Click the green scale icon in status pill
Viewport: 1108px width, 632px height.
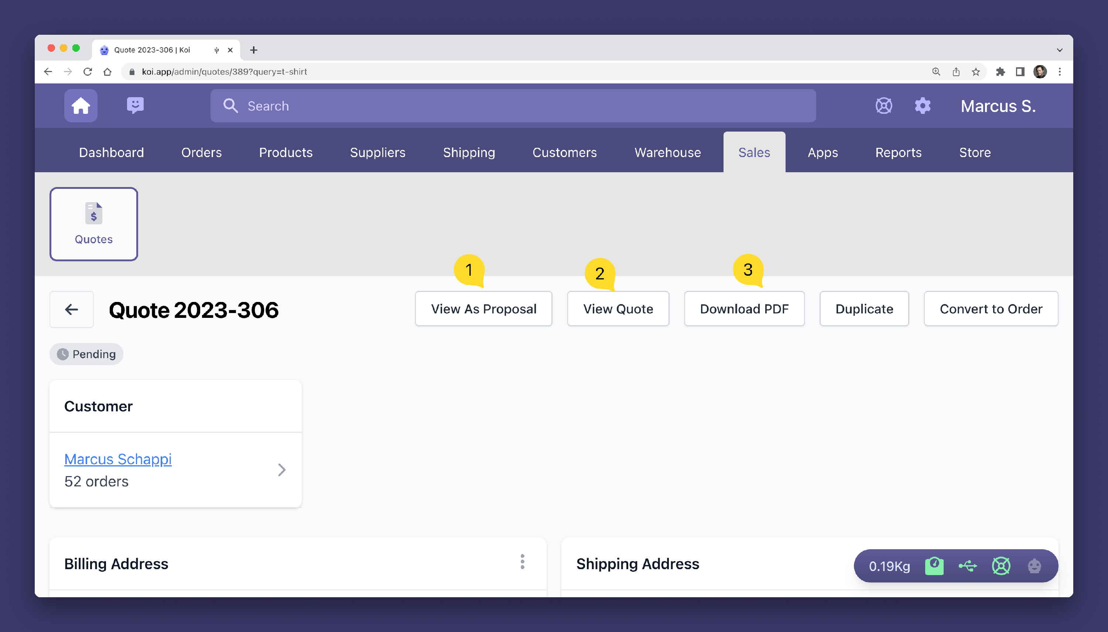click(x=934, y=565)
